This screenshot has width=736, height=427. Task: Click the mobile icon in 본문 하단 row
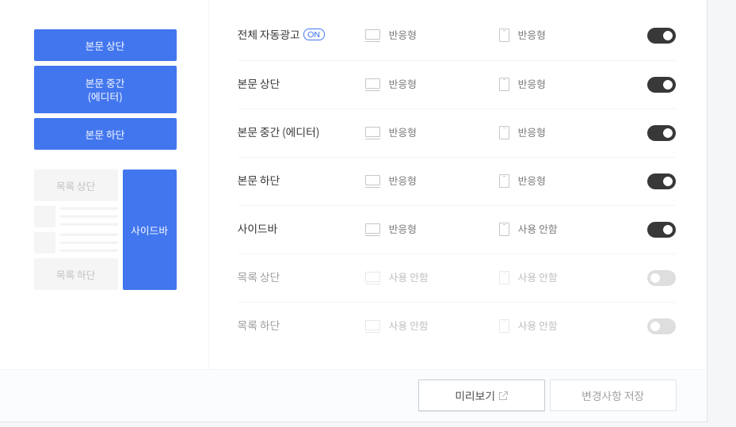(504, 181)
